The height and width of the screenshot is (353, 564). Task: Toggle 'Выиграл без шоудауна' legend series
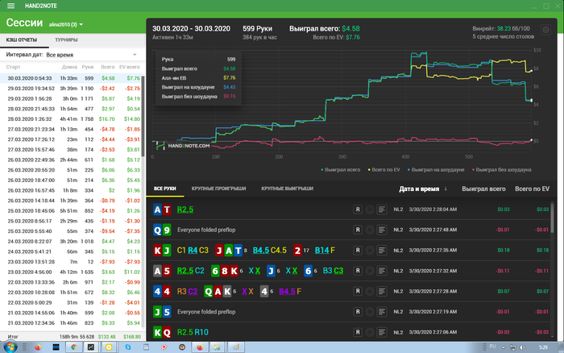pyautogui.click(x=501, y=170)
